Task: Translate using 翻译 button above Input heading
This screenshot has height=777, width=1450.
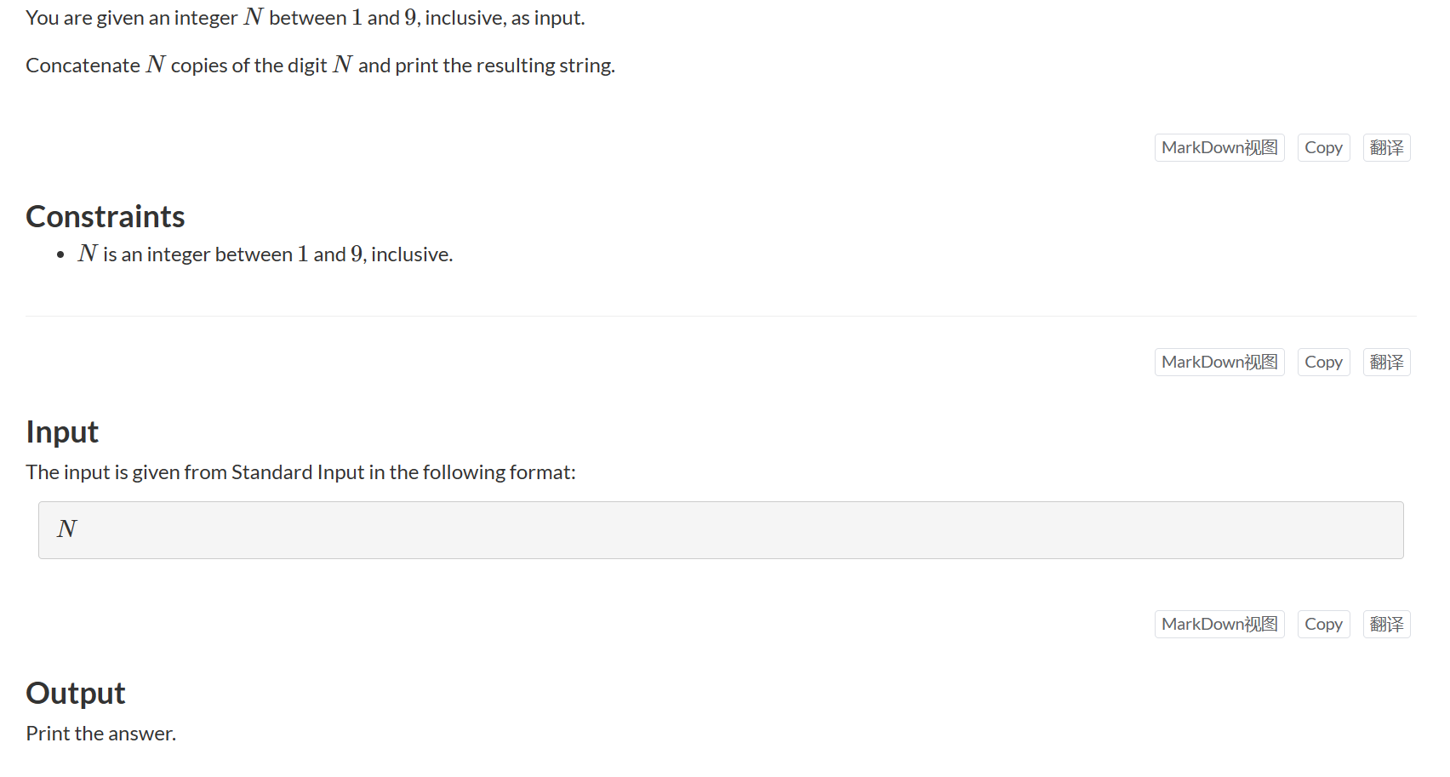Action: (1386, 362)
